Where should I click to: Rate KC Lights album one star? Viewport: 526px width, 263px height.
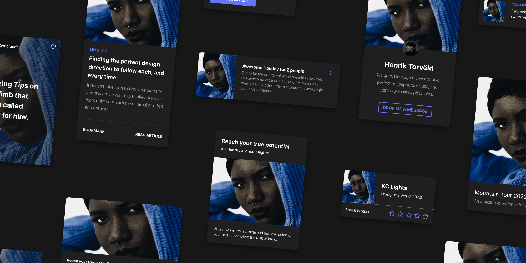click(392, 213)
